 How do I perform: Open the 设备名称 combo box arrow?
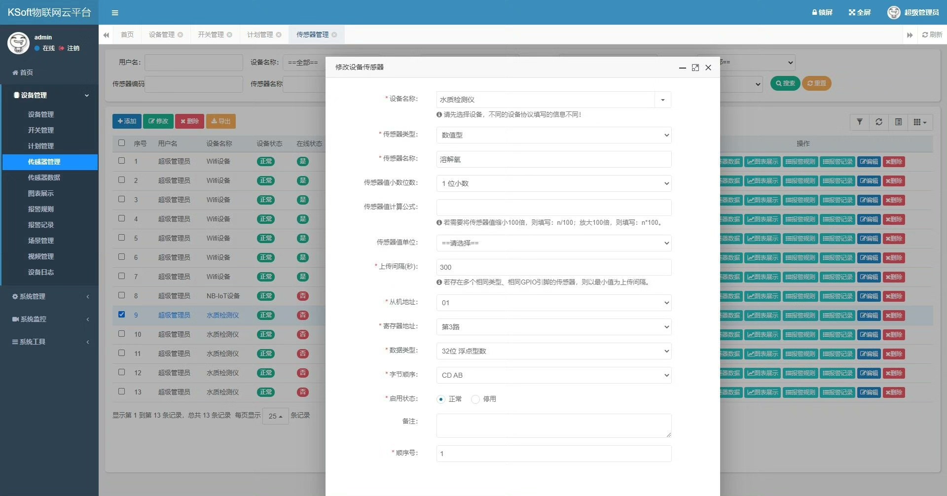pos(663,100)
